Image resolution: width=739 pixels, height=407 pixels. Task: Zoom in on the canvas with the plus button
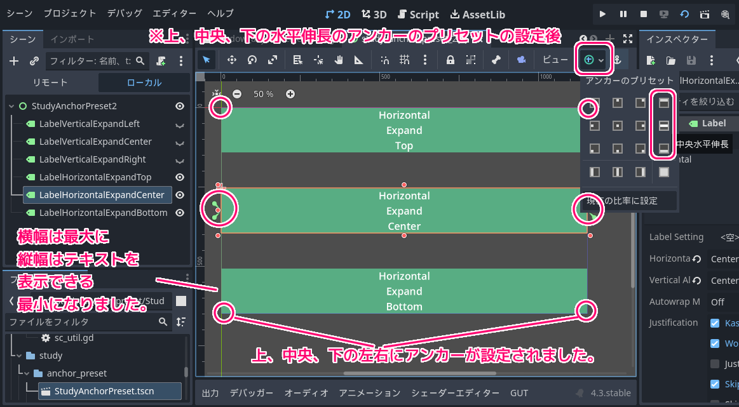(x=290, y=94)
